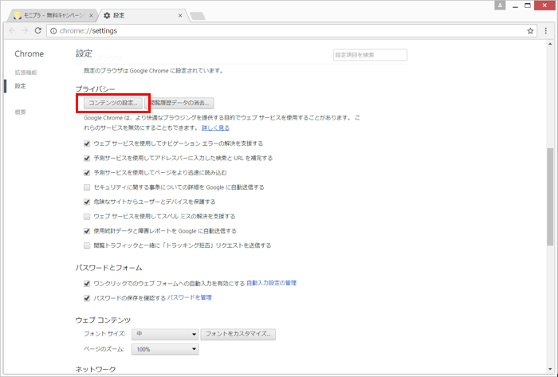Open the 自動入力設定の管理 link
This screenshot has height=377, width=558.
(x=272, y=283)
